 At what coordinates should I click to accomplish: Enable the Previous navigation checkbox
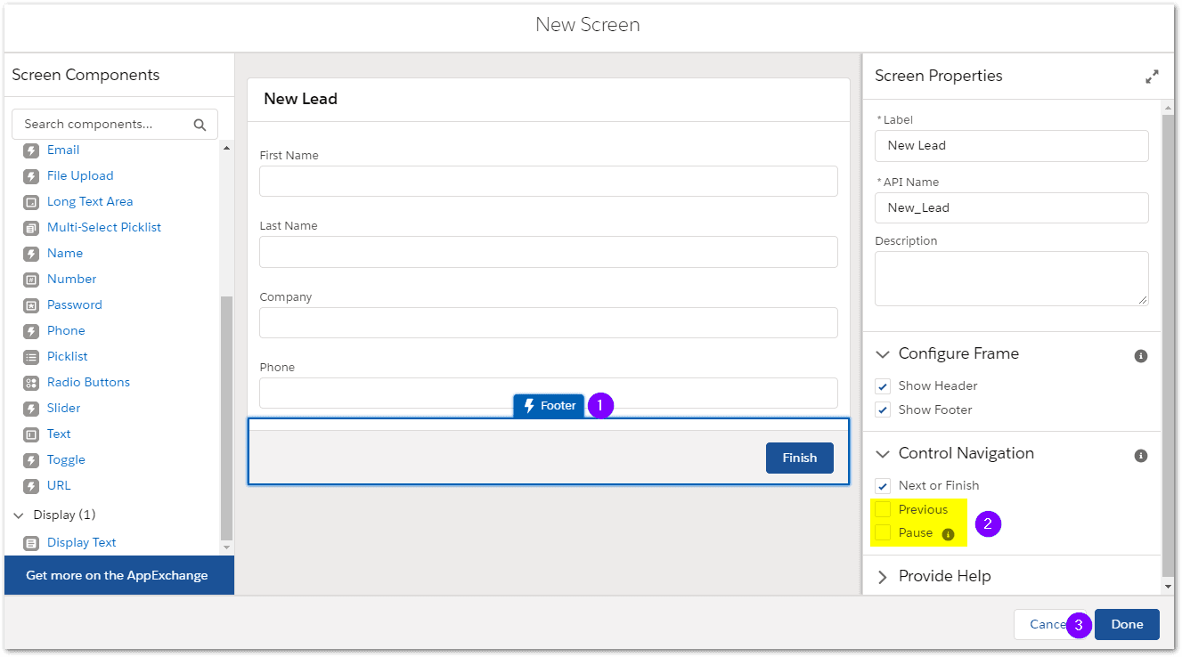tap(883, 509)
